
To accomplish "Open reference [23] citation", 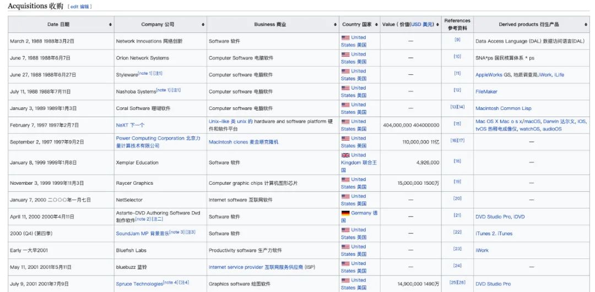I will point(457,249).
